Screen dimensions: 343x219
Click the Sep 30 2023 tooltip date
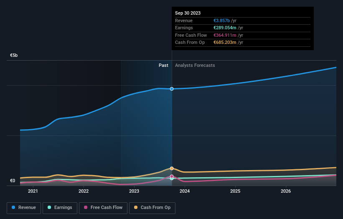coord(188,13)
